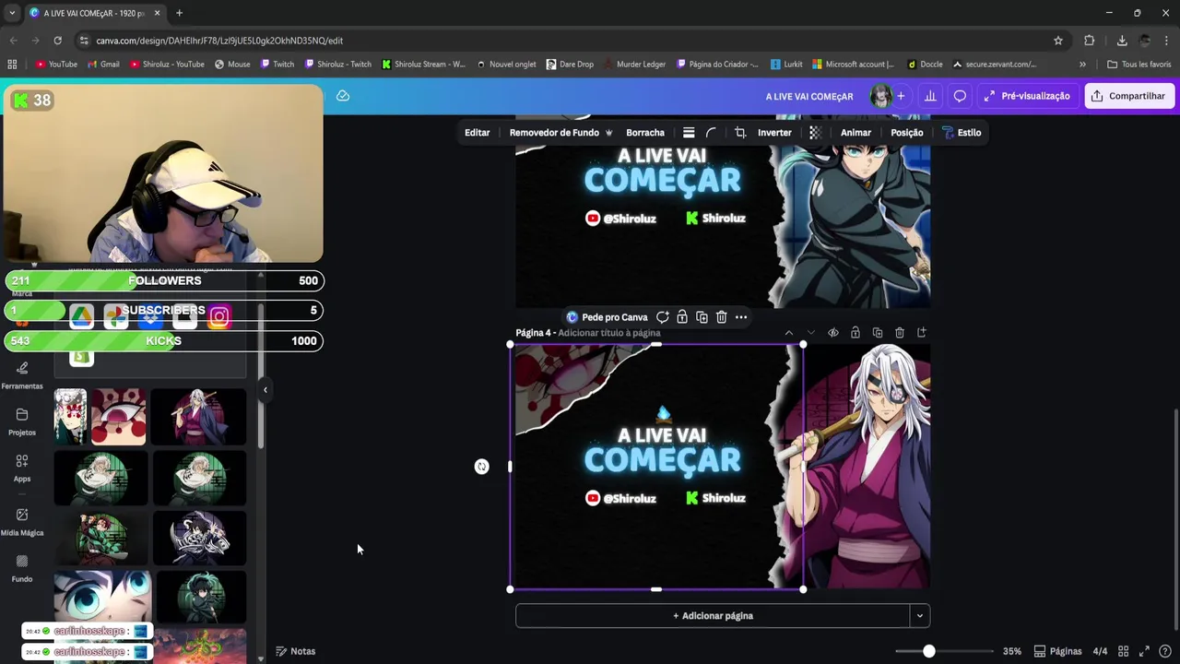Move Página 4 up with chevron
The height and width of the screenshot is (664, 1180).
(789, 333)
